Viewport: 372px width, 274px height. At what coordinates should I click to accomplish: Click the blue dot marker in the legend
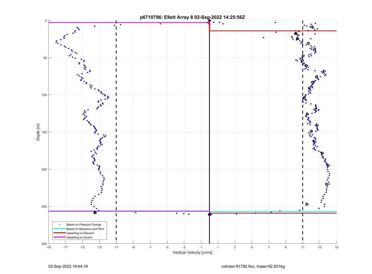tap(59, 224)
